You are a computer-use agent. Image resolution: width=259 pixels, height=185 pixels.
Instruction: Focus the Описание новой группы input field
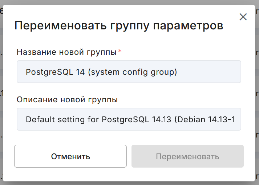129,119
